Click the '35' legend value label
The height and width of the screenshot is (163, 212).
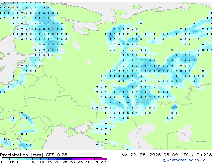pos(81,162)
